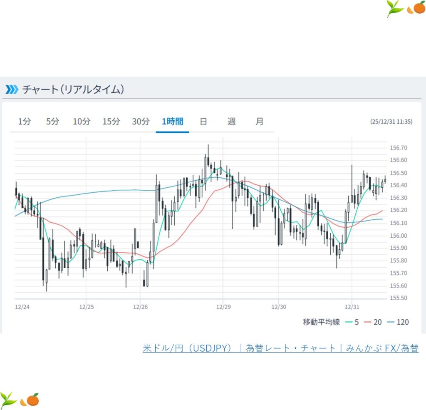426x410 pixels.
Task: Click the 12/29 date marker on axis
Action: (x=223, y=307)
